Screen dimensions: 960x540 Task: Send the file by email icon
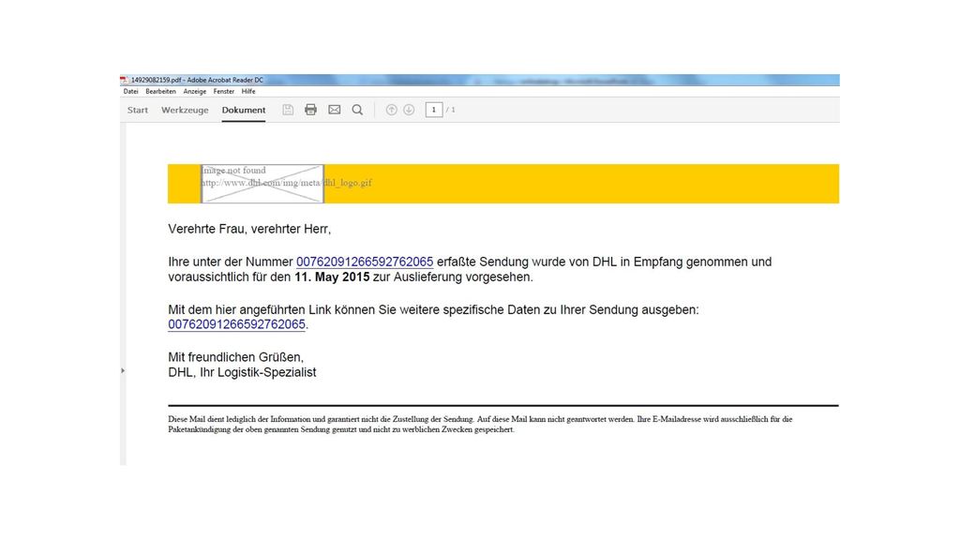(x=335, y=110)
